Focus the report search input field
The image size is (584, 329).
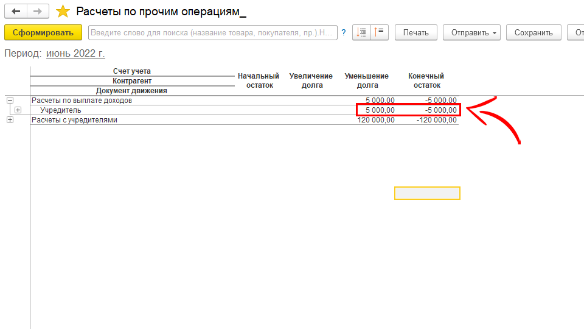[x=213, y=32]
